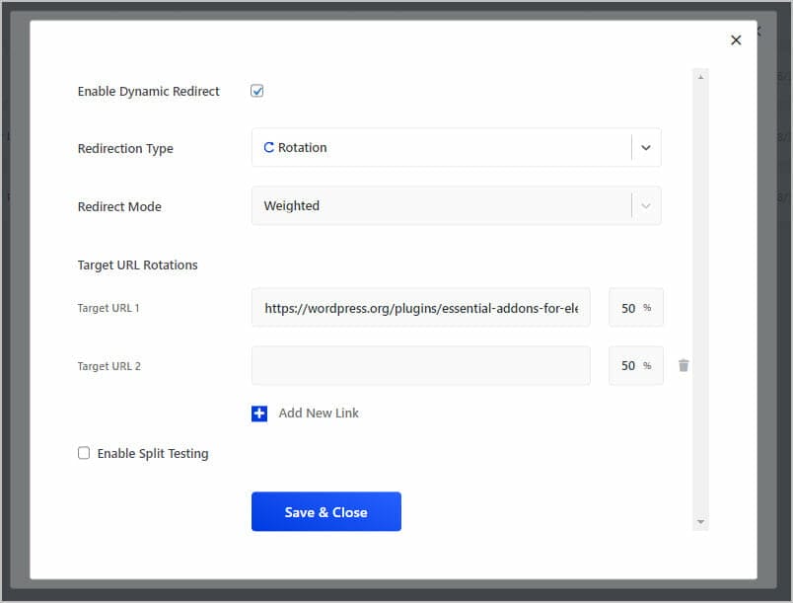Click the modal vertical scrollbar track
Viewport: 793px width, 603px height.
[700, 299]
